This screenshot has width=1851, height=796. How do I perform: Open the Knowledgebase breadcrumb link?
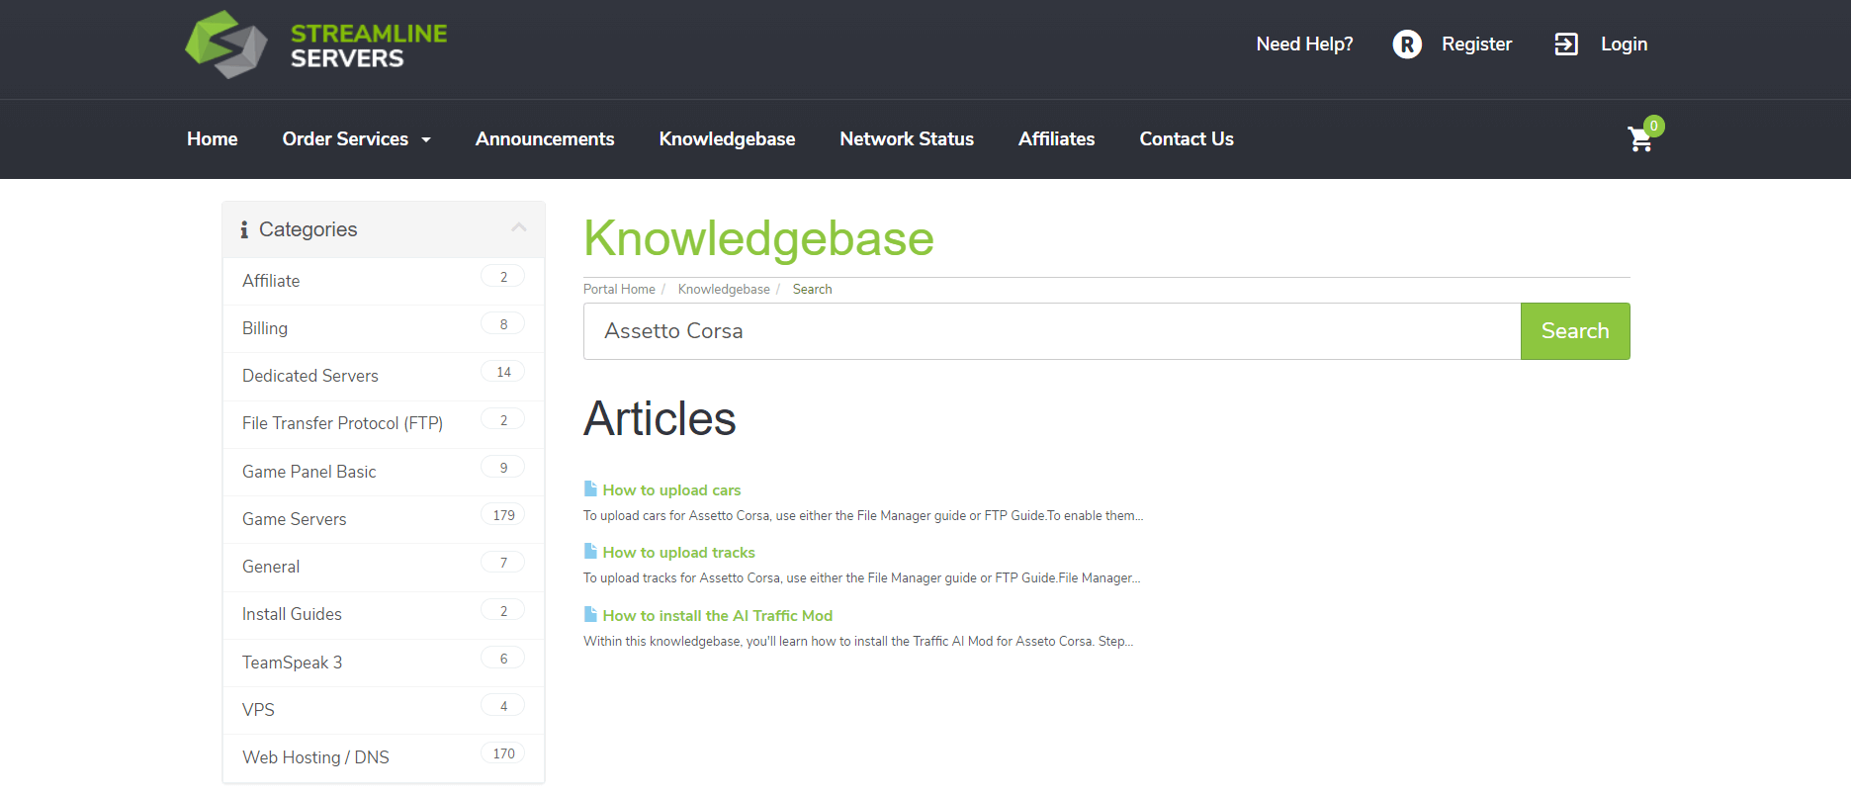pos(724,289)
